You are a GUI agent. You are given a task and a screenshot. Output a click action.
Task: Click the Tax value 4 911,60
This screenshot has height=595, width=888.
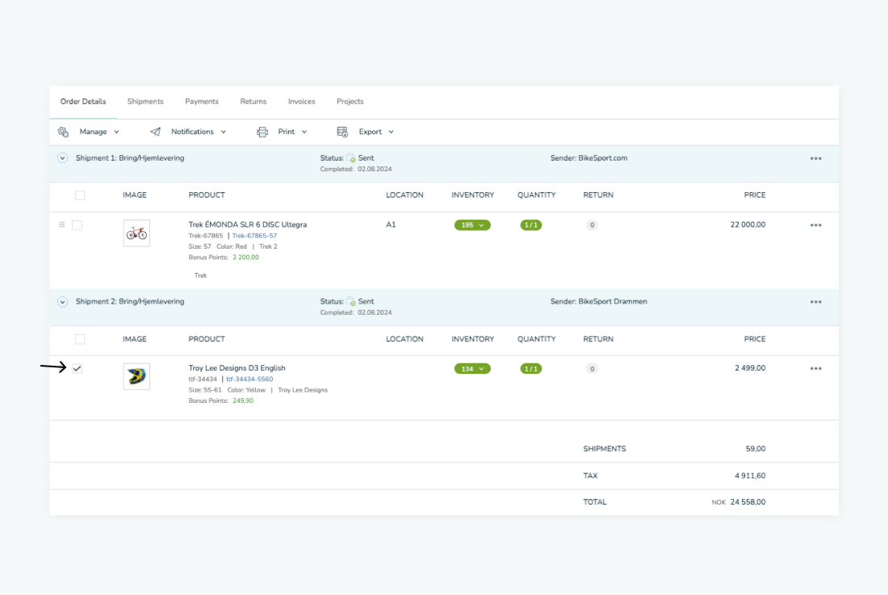(x=750, y=476)
